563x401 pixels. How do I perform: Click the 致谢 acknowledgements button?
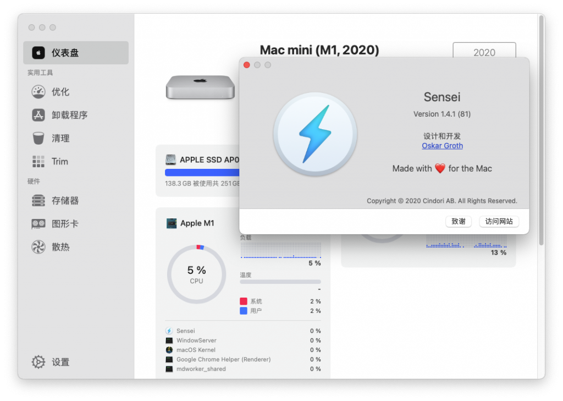click(x=459, y=221)
